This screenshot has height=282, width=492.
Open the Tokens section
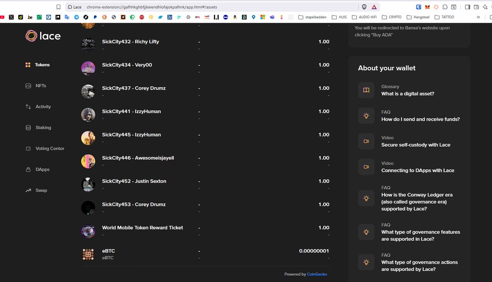point(38,65)
